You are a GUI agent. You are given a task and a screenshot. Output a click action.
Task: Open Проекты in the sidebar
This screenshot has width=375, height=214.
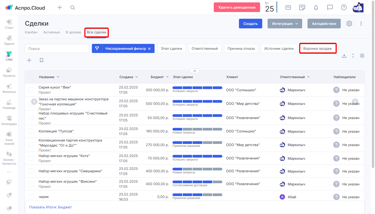coord(9,72)
